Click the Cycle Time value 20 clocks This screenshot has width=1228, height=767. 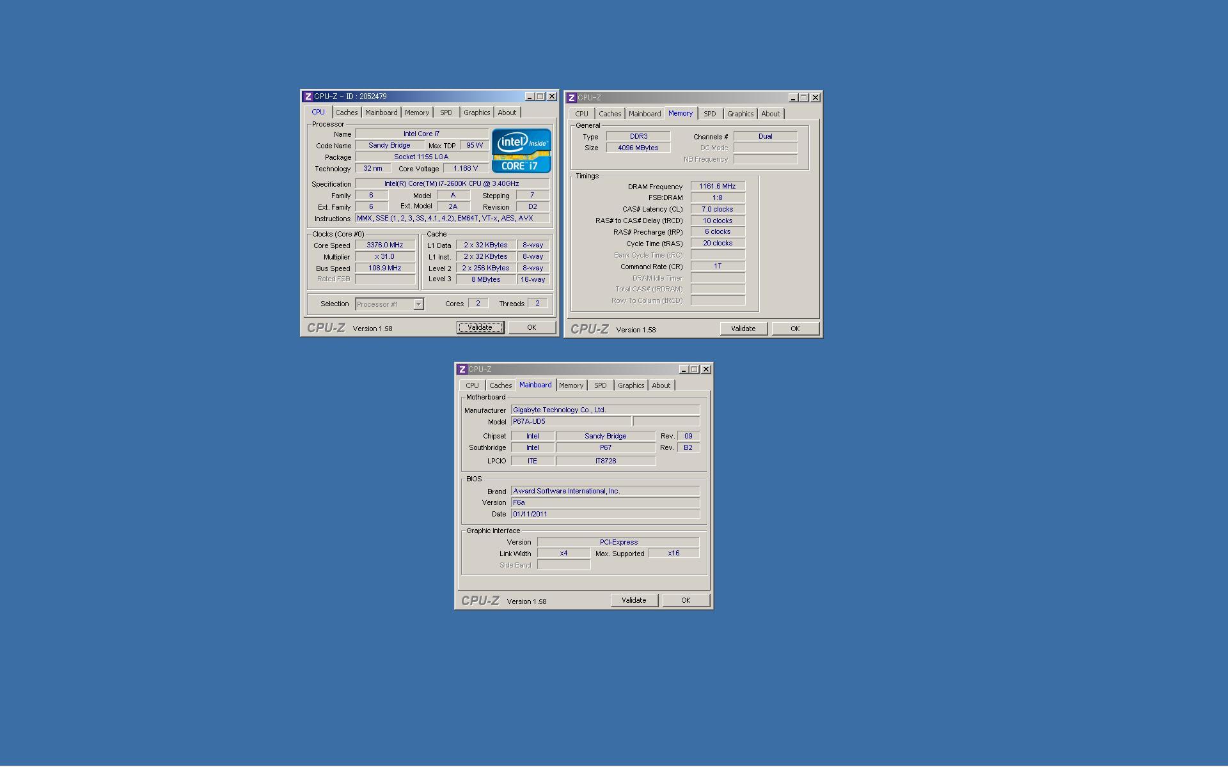pyautogui.click(x=718, y=243)
